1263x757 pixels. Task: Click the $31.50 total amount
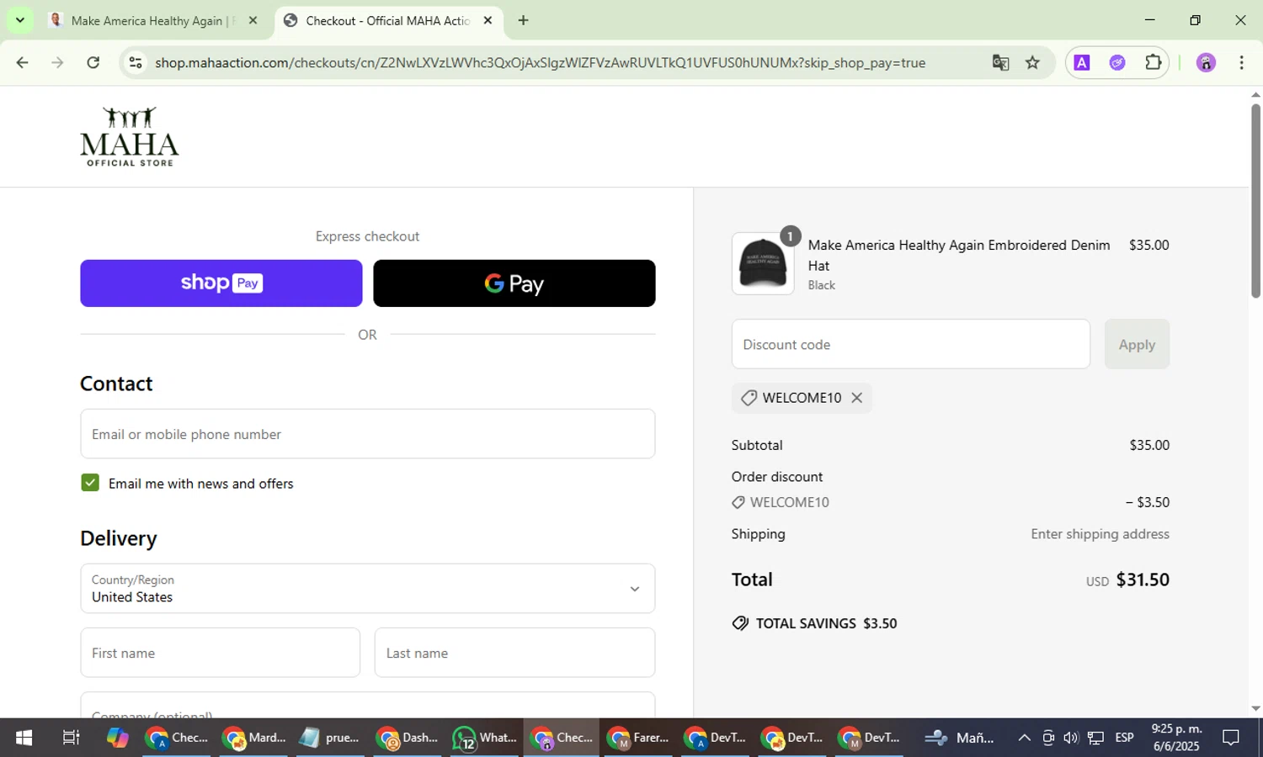pos(1143,580)
